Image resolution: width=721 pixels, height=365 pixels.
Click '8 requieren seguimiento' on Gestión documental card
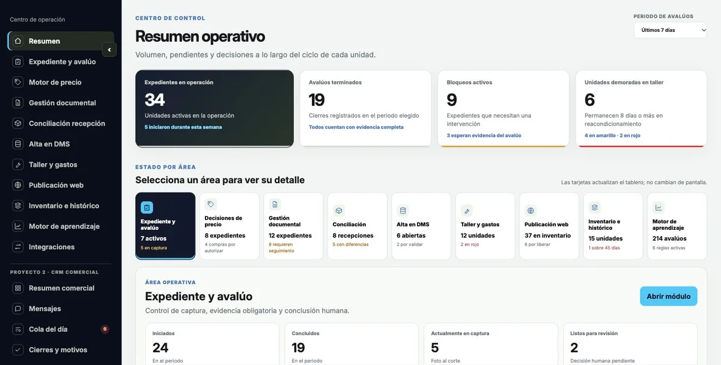(x=282, y=247)
